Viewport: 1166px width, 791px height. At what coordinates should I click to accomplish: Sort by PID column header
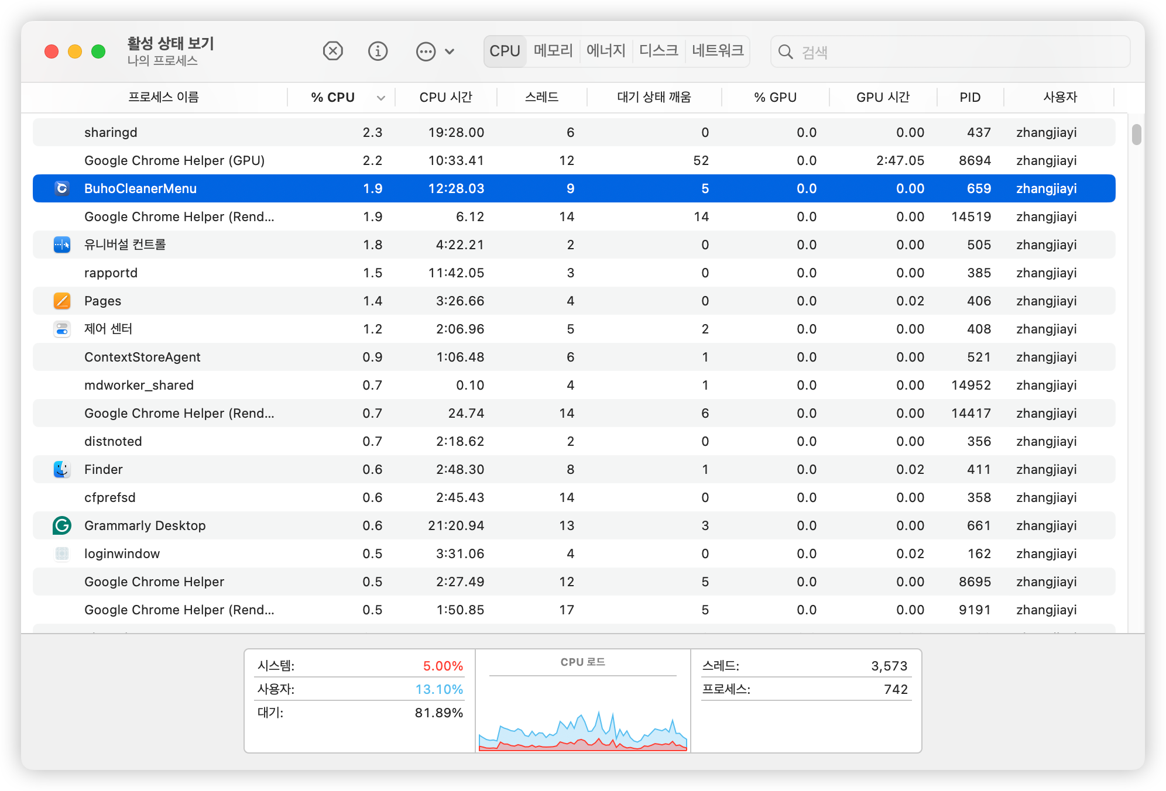pyautogui.click(x=970, y=97)
